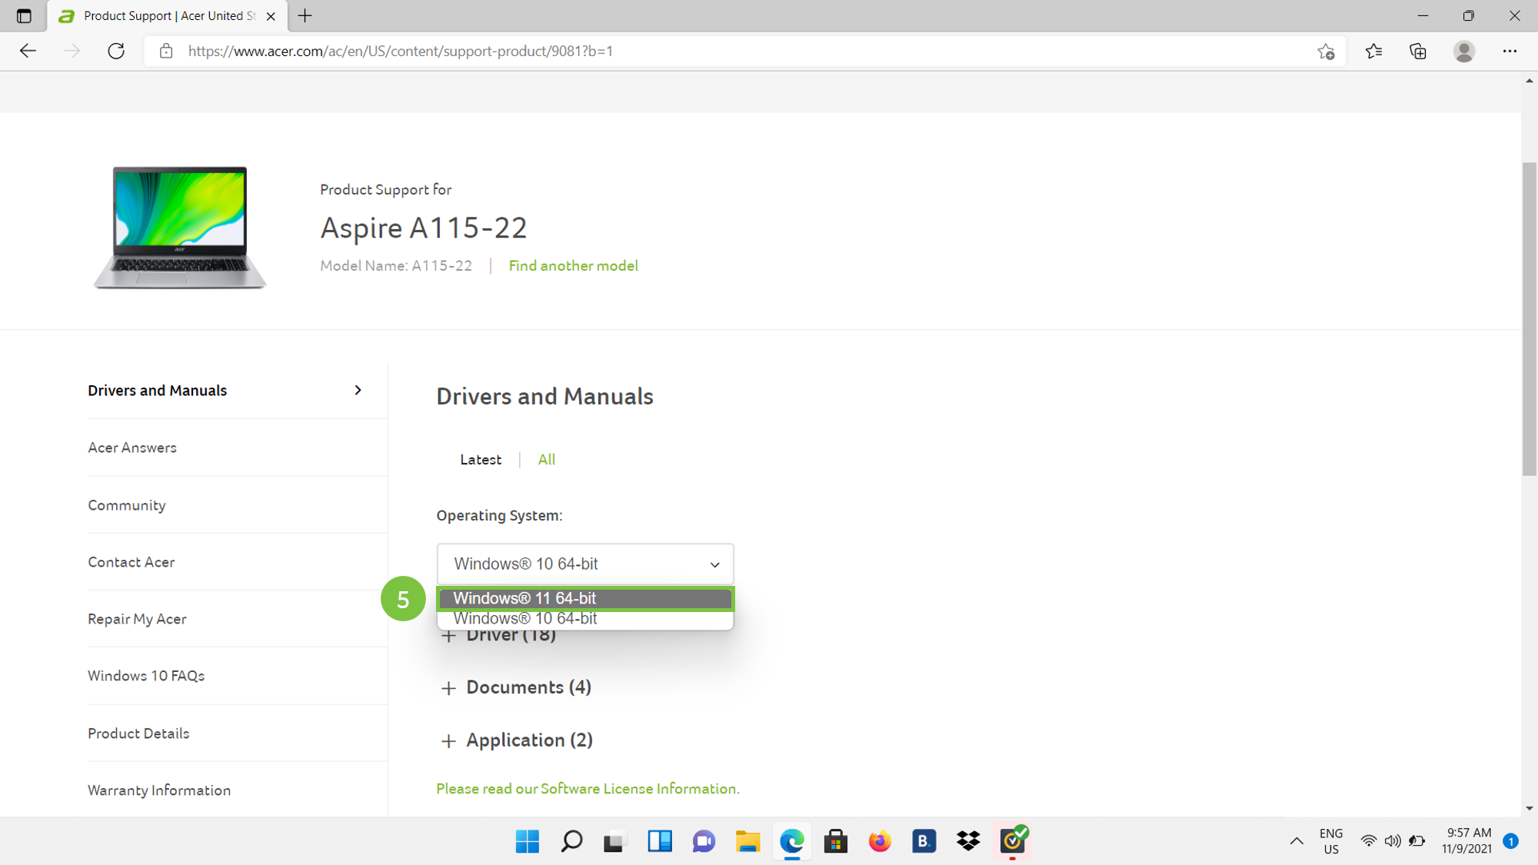Open the Operating System dropdown
1538x865 pixels.
584,564
